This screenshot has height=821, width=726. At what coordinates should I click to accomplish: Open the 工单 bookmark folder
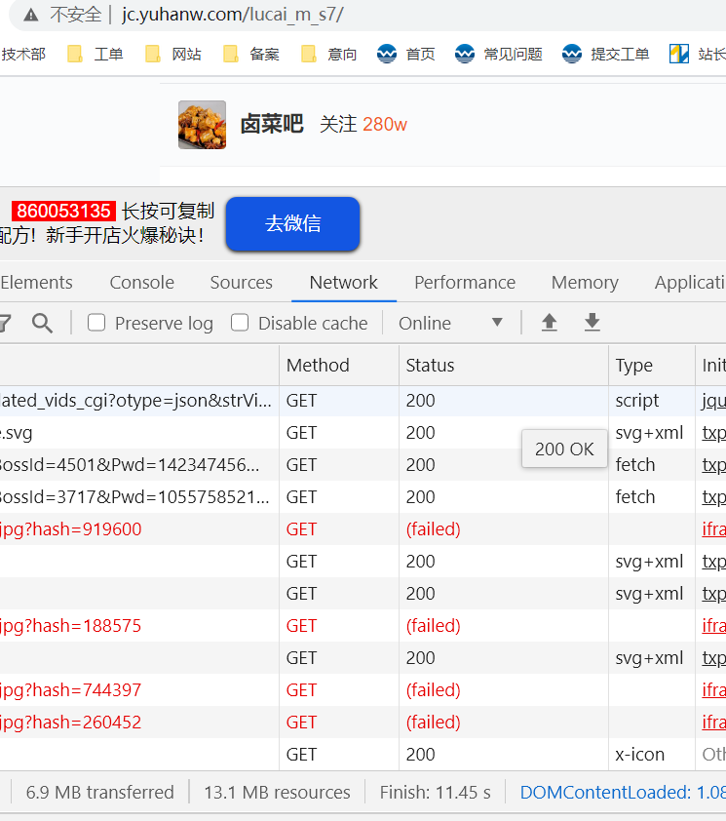pos(96,54)
